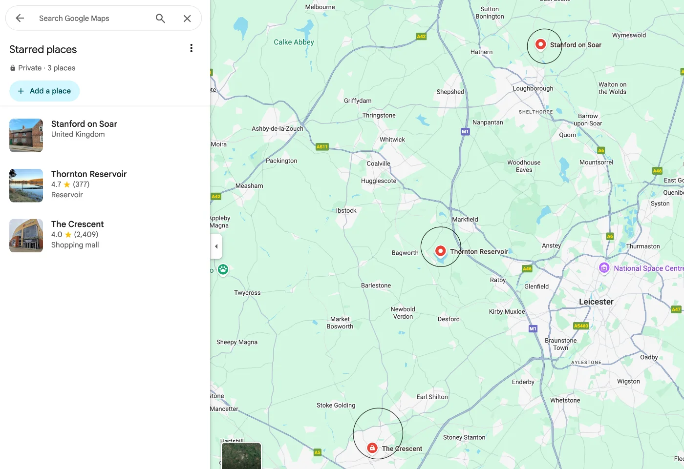Click The Crescent shopping pin on map
684x469 pixels.
click(x=372, y=448)
